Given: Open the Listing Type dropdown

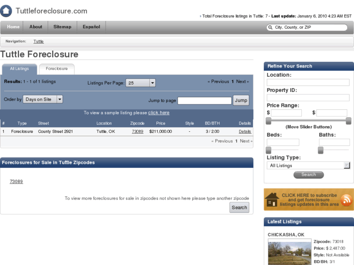Looking at the screenshot, I should (308, 165).
